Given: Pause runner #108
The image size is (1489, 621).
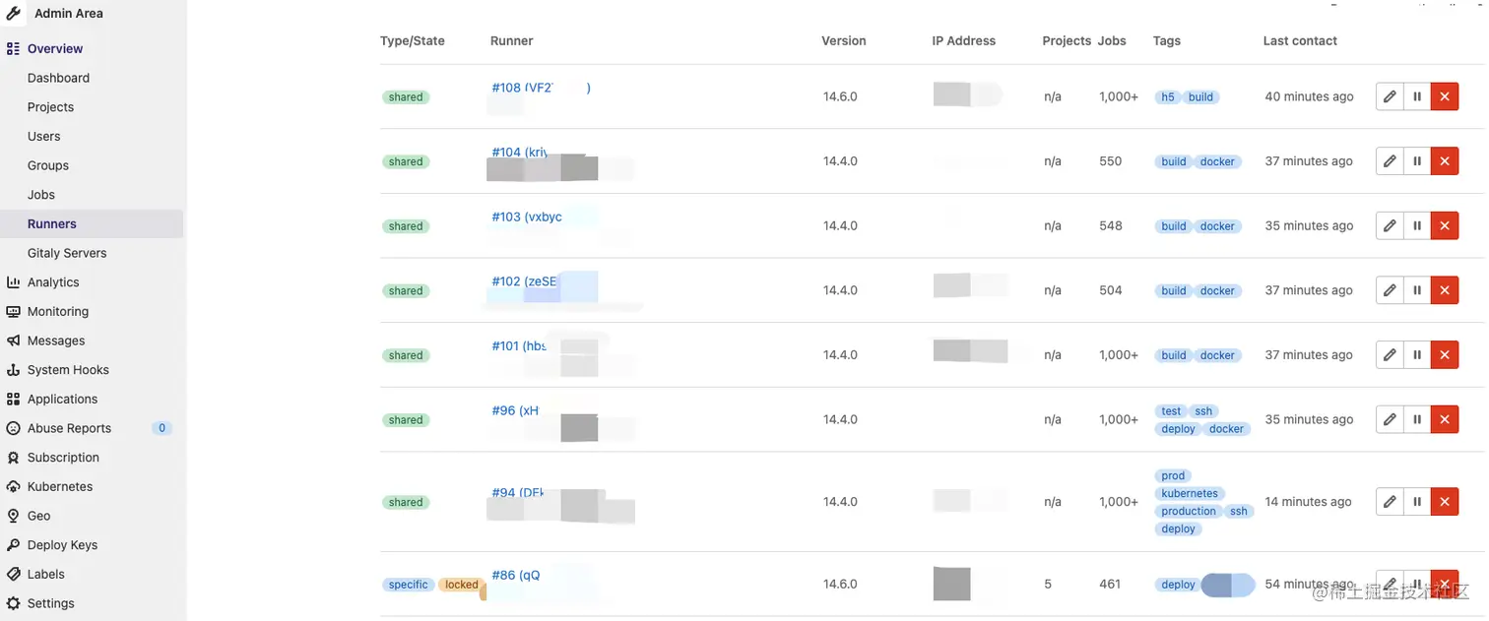Looking at the screenshot, I should tap(1417, 96).
